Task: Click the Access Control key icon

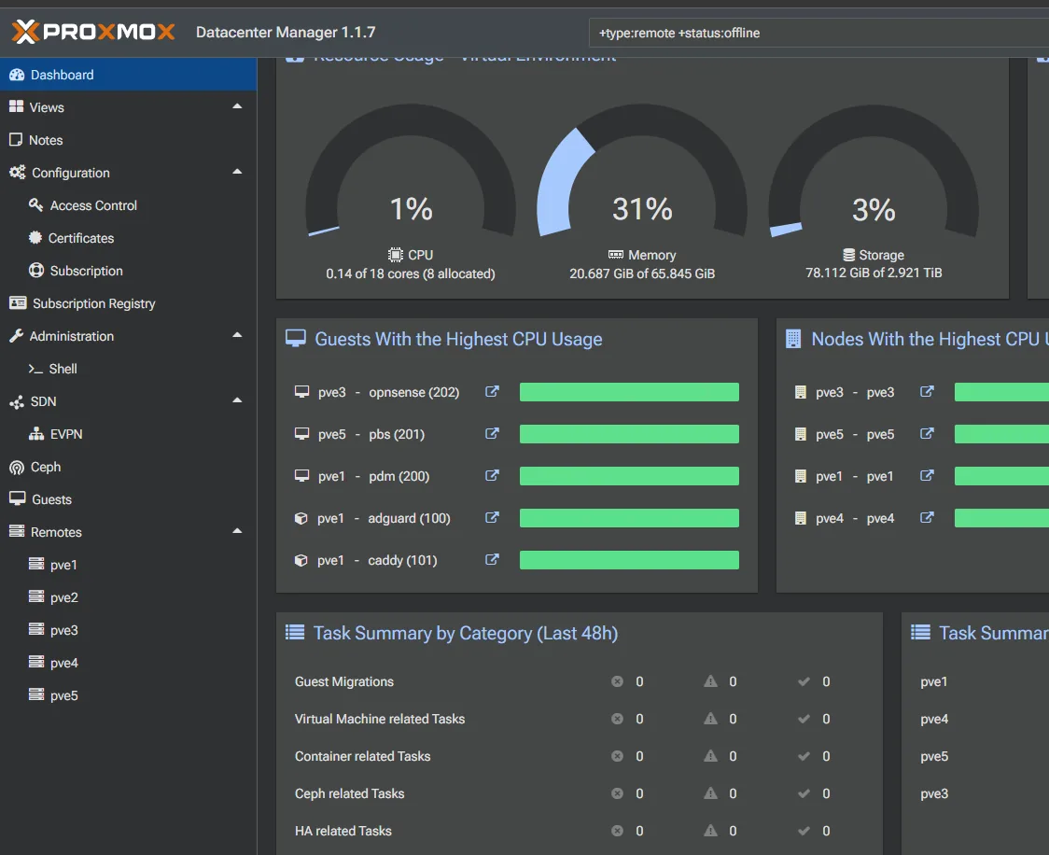Action: 36,204
